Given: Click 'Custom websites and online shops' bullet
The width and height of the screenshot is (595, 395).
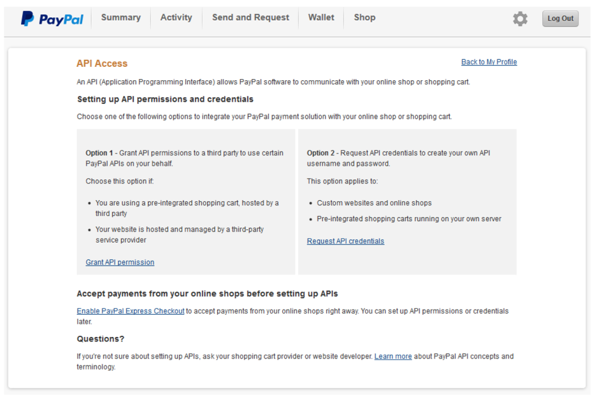Looking at the screenshot, I should click(x=374, y=203).
